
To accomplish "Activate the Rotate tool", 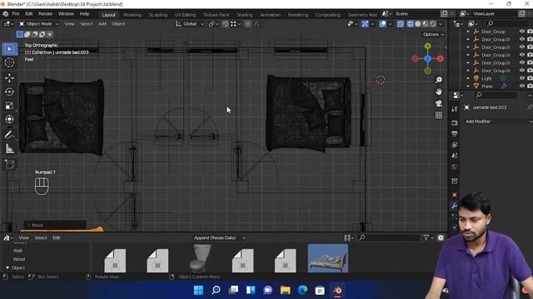I will [x=9, y=92].
